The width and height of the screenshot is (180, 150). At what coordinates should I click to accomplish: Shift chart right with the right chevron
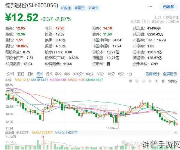156,81
